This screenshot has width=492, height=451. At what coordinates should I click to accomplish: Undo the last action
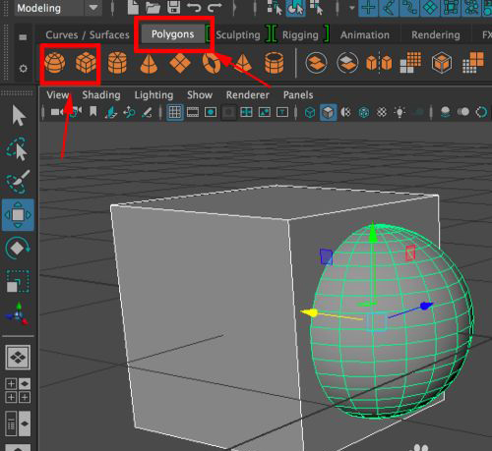point(194,7)
